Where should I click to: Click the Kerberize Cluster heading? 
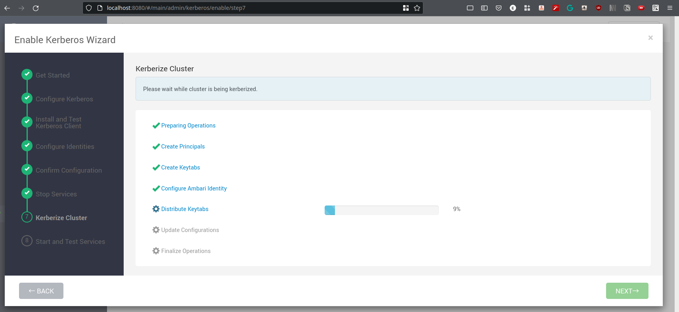point(164,69)
